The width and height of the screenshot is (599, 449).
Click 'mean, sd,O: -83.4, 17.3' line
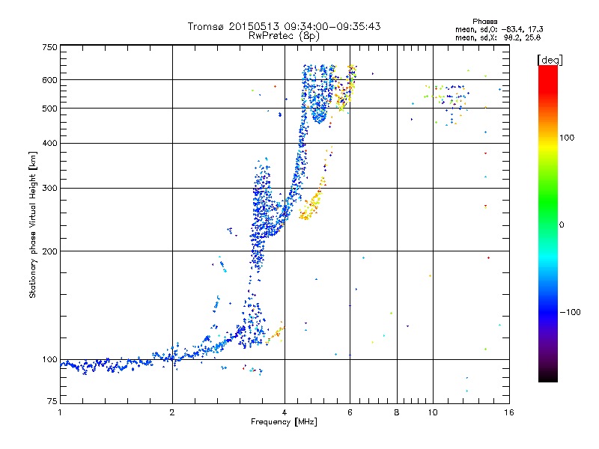click(499, 29)
